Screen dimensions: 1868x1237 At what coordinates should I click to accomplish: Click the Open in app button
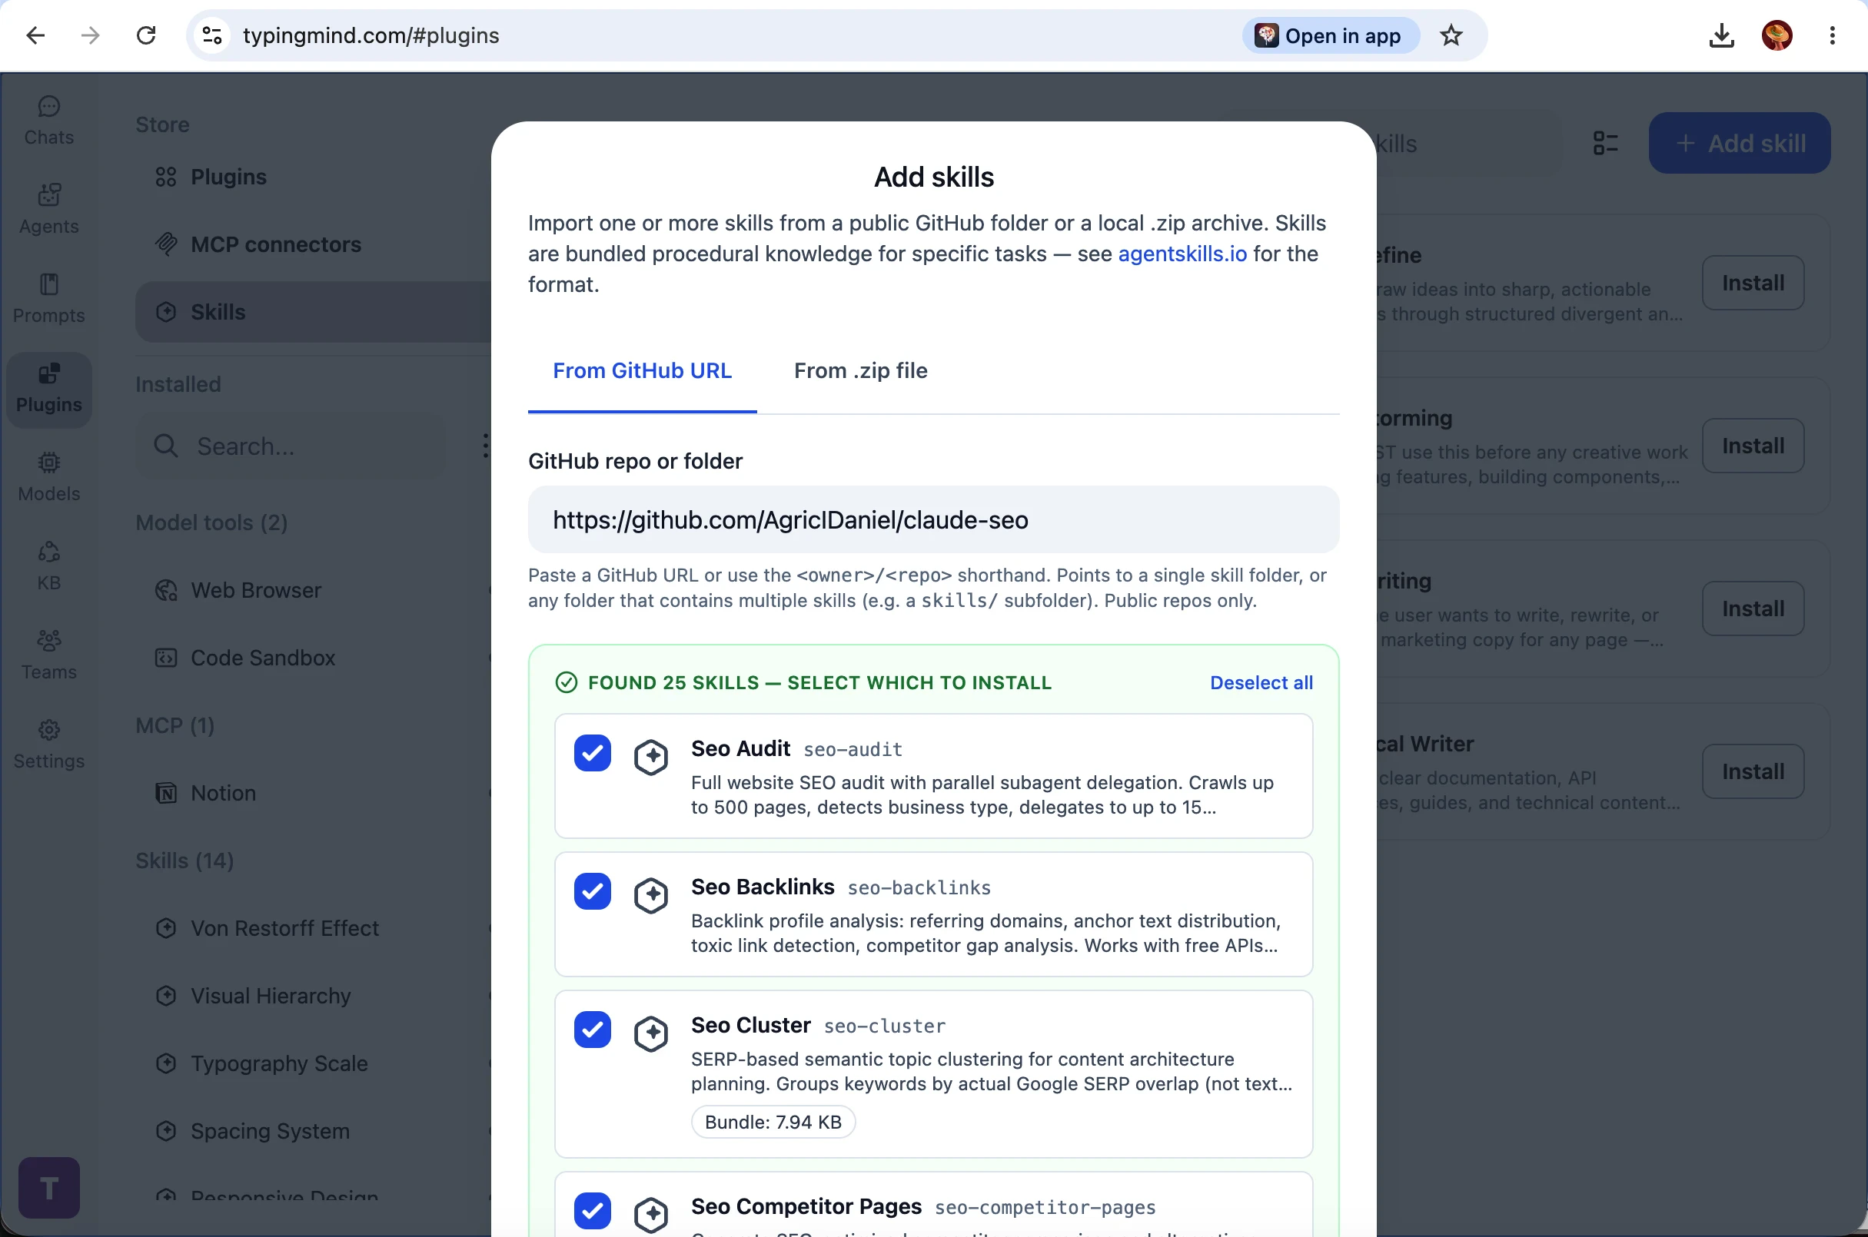point(1331,35)
